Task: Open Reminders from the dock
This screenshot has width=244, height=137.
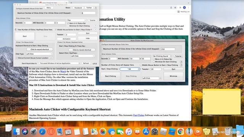Action: pyautogui.click(x=85, y=132)
